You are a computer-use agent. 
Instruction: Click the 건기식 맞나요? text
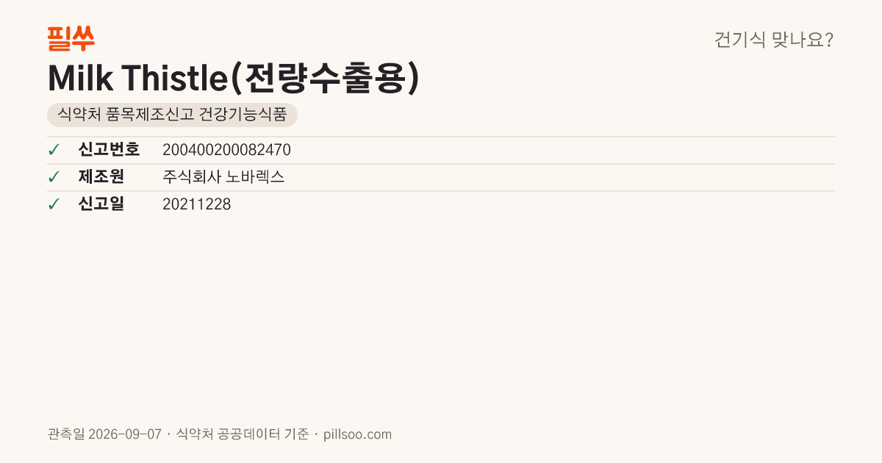point(774,40)
